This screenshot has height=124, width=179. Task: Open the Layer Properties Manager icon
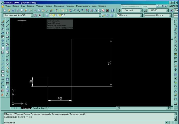click(47, 15)
